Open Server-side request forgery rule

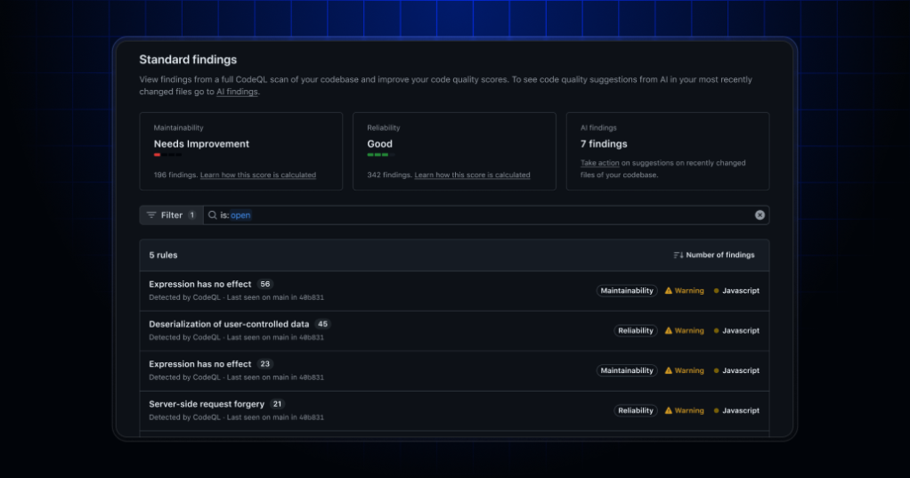pyautogui.click(x=207, y=404)
